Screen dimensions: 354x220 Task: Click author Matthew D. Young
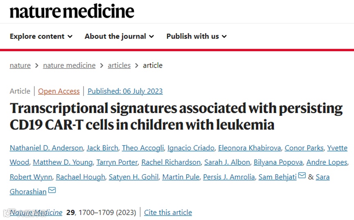point(63,162)
